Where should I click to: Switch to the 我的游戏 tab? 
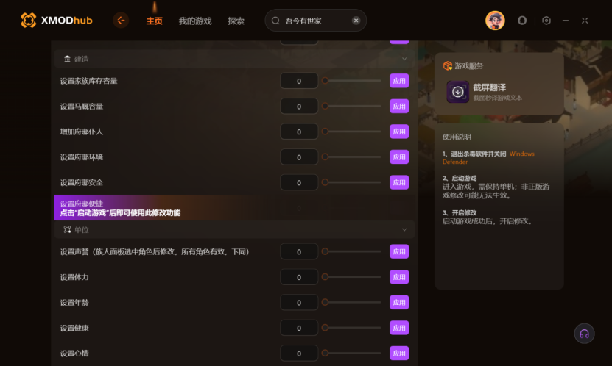pos(195,21)
